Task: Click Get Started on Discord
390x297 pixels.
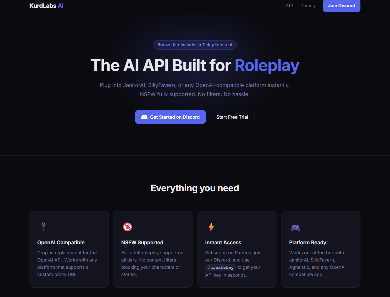Action: point(170,117)
